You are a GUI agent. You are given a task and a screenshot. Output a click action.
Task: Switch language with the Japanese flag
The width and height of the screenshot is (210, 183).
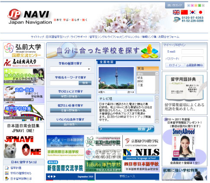200,12
